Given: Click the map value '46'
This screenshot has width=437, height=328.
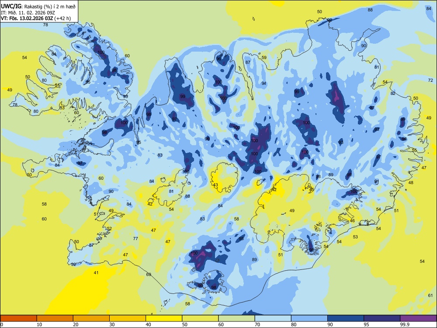Looking at the screenshot, I should pos(352,220).
